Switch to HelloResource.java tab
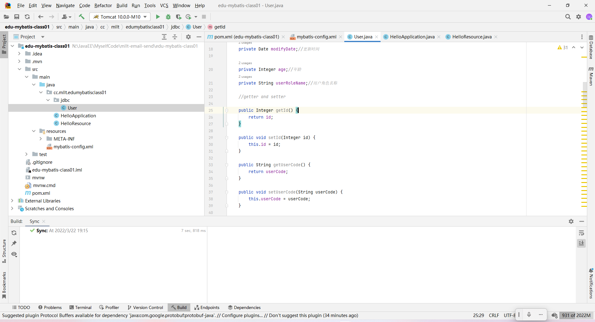 (x=472, y=37)
